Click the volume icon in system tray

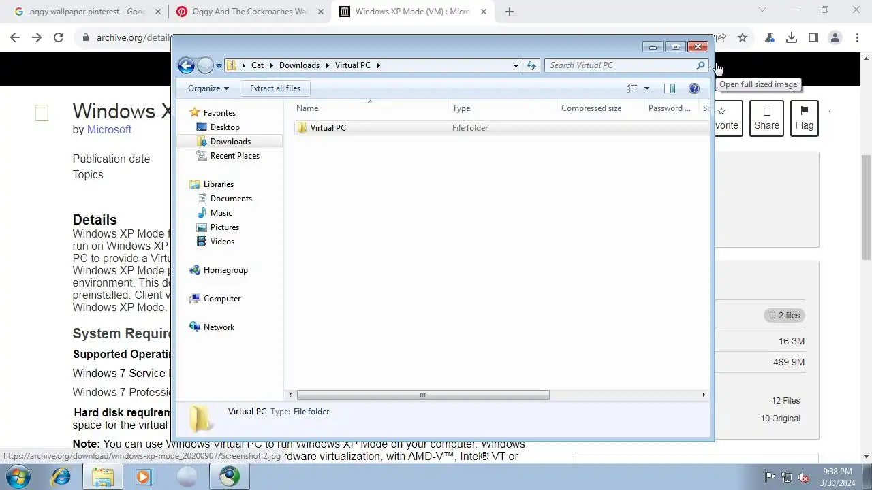click(x=803, y=477)
